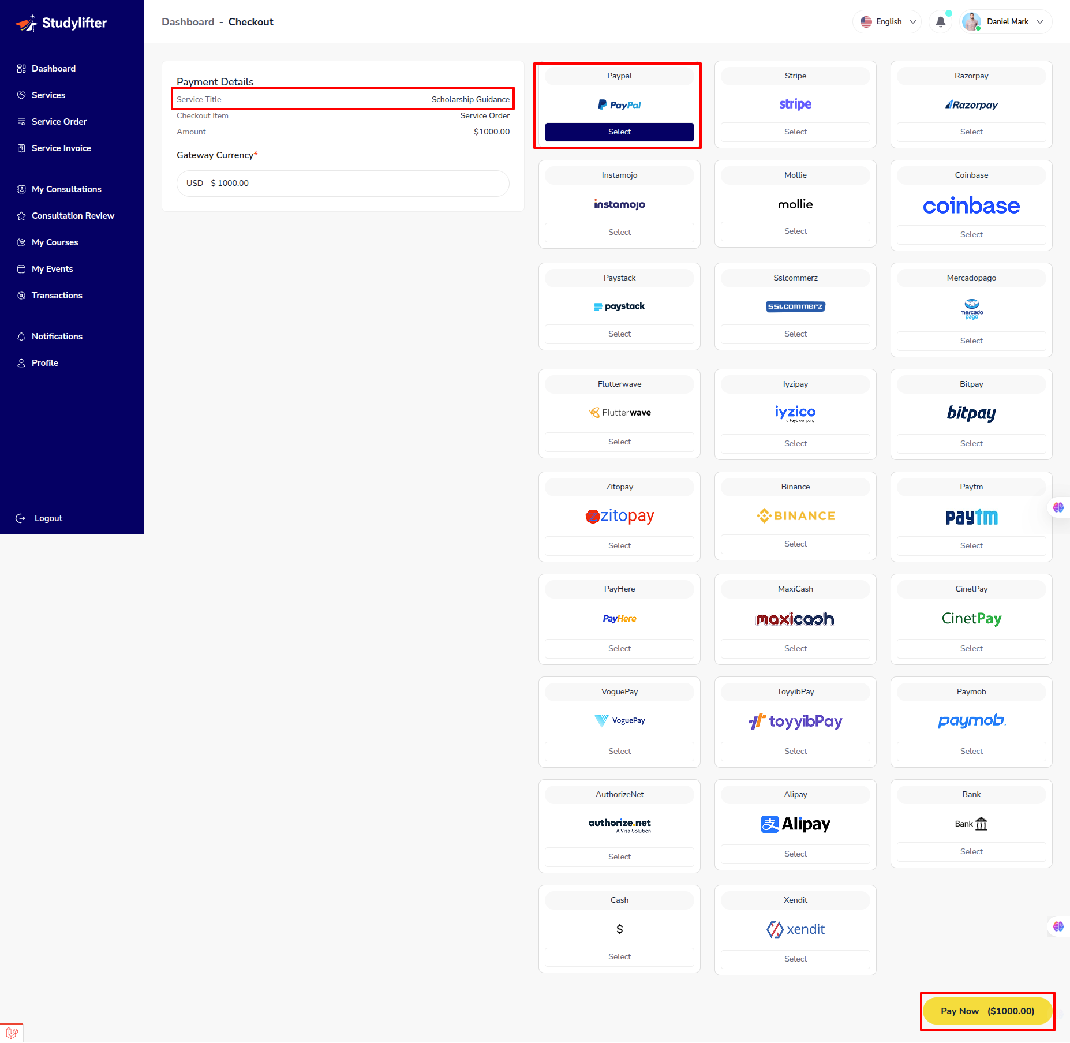The image size is (1070, 1043).
Task: Click the brain icon beside the Paytm card
Action: pyautogui.click(x=1058, y=507)
